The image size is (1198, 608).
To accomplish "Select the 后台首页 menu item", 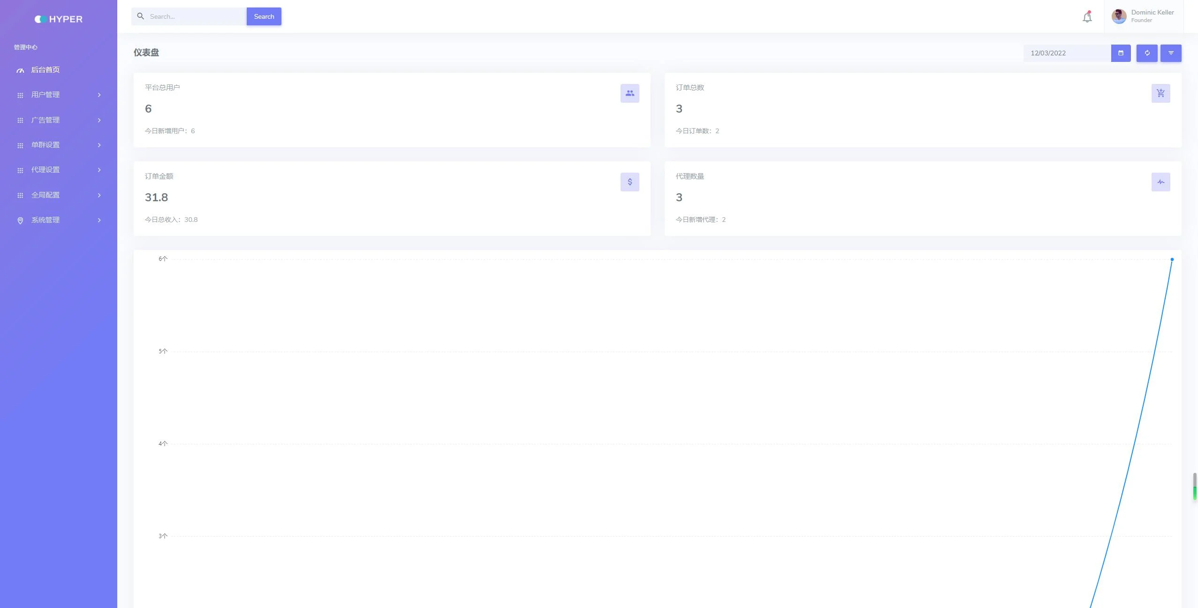I will pos(45,70).
